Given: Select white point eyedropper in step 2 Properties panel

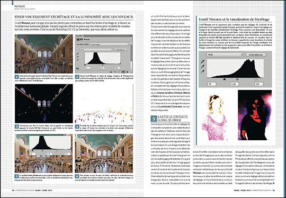Looking at the screenshot, I should coord(77,60).
